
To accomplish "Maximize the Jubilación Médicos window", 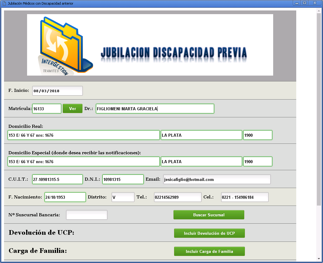I will pyautogui.click(x=305, y=3).
